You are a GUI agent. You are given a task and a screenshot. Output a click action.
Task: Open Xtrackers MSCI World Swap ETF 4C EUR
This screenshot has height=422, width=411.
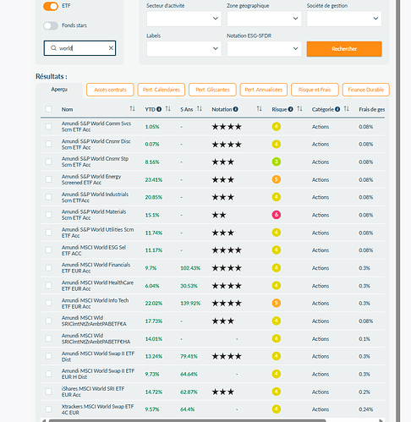(x=98, y=409)
